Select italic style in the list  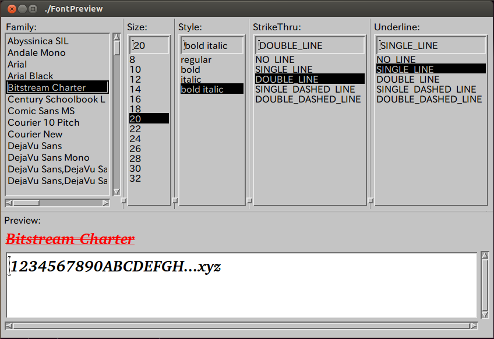(212, 79)
